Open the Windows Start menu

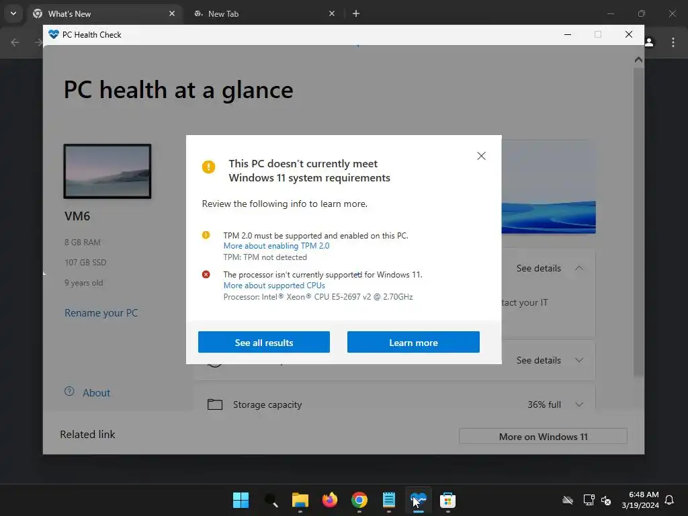click(x=241, y=500)
